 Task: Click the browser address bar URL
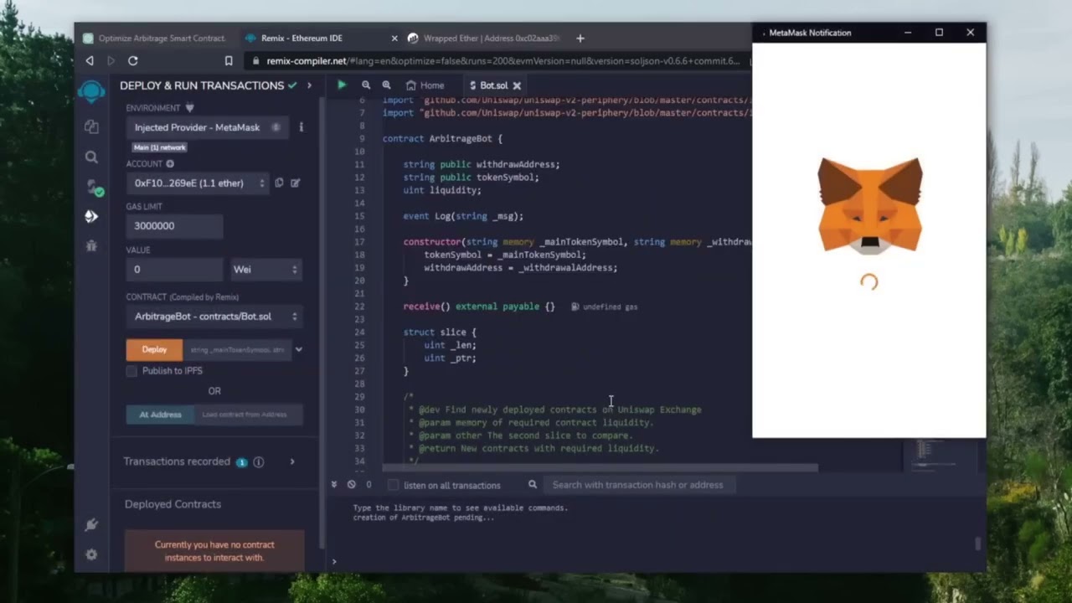point(502,61)
